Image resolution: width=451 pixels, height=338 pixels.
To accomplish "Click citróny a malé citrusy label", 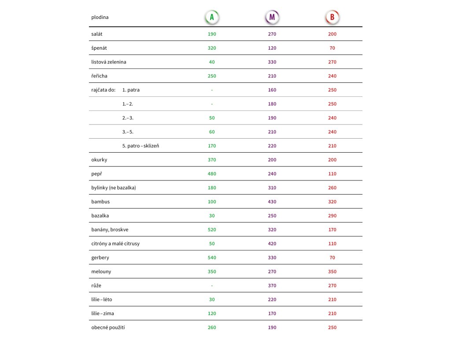I will (115, 244).
